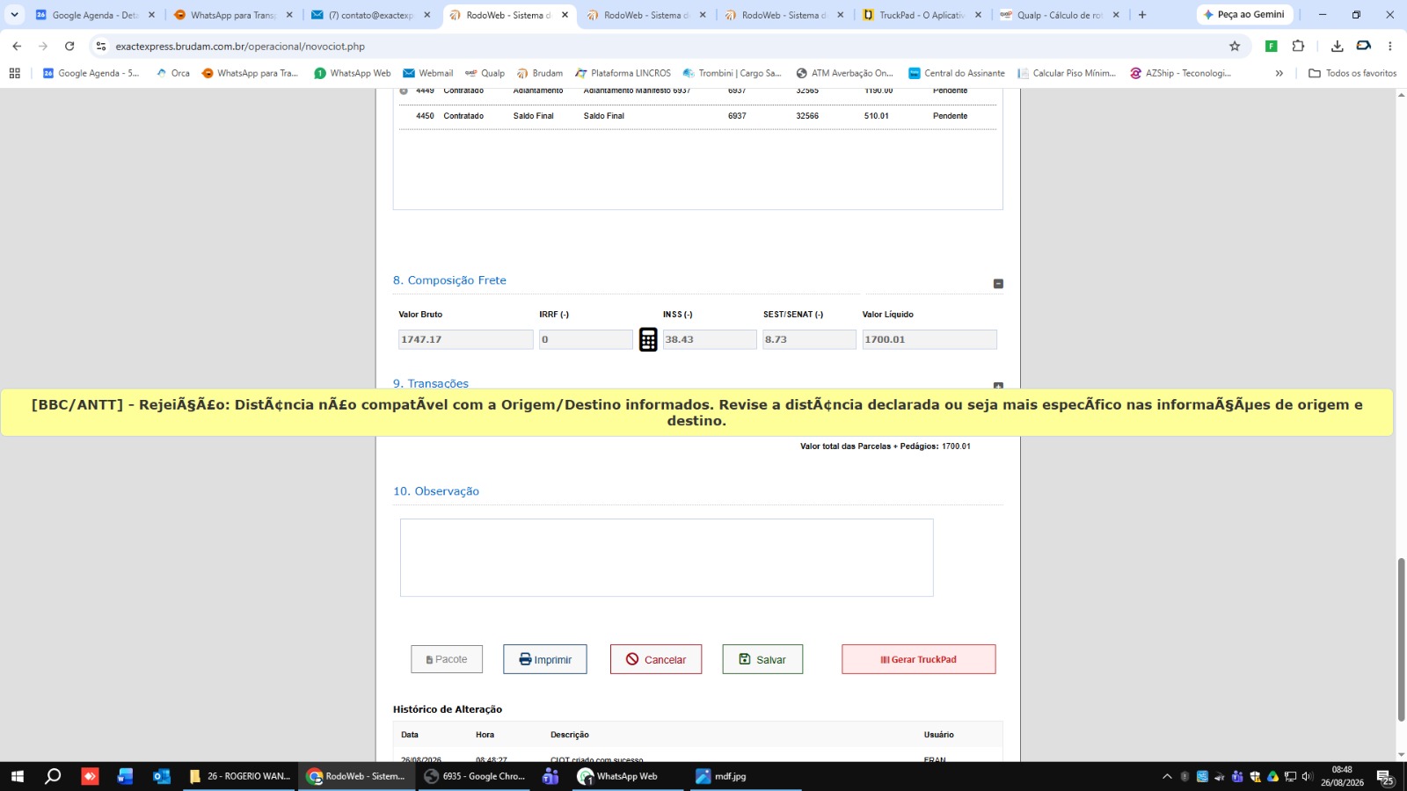View site information icon in address bar
Viewport: 1407px width, 791px height.
pyautogui.click(x=101, y=46)
